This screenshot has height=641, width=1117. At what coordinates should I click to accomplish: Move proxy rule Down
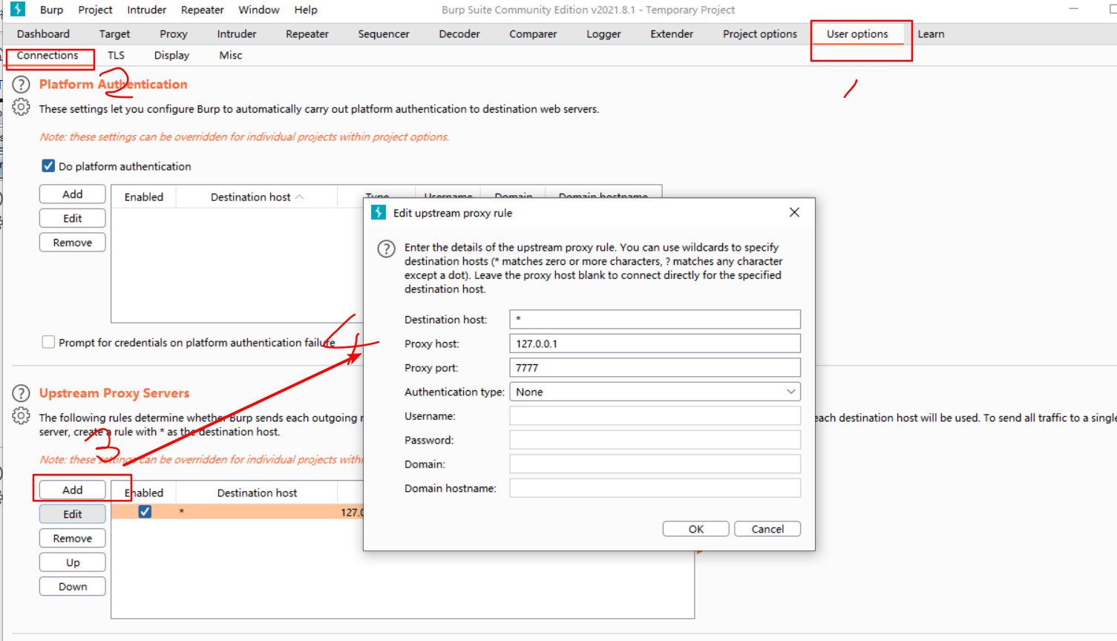72,587
